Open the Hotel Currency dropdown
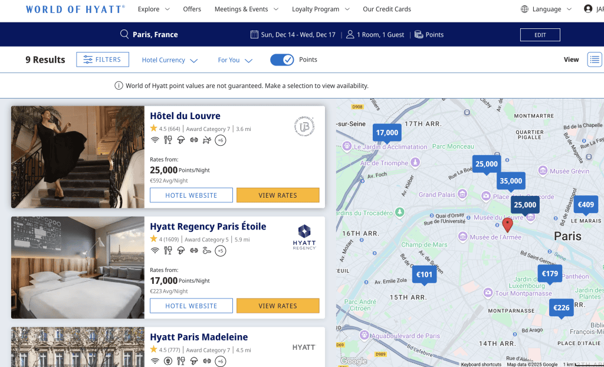 coord(170,60)
